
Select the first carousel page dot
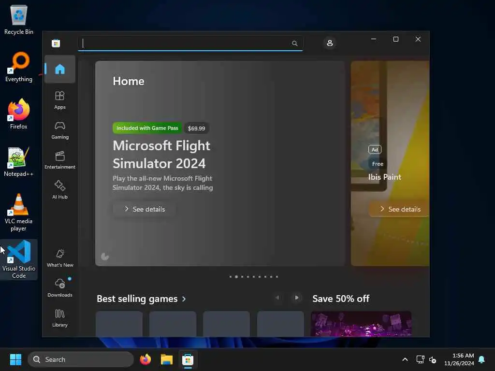click(231, 277)
